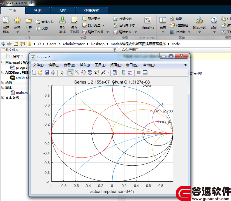231x201 pixels.
Task: Click 分析代码 button
Action: pyautogui.click(x=123, y=19)
